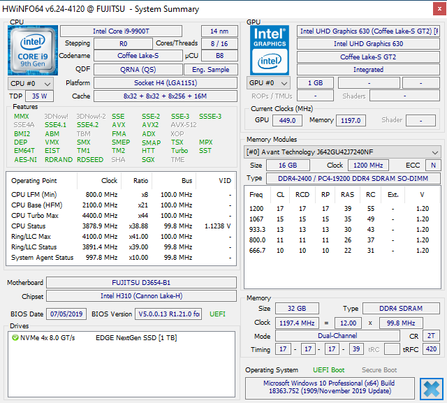Image resolution: width=447 pixels, height=403 pixels.
Task: Click the µCU B8 field
Action: coord(219,56)
